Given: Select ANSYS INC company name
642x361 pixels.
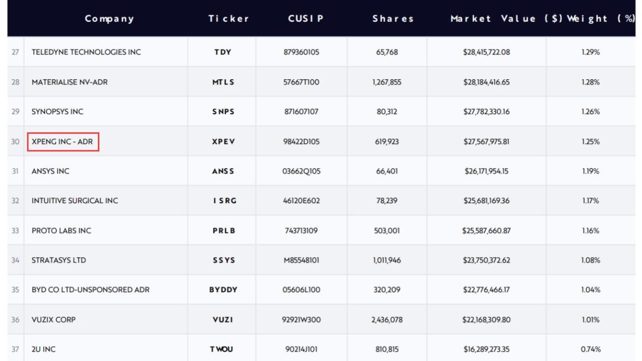Looking at the screenshot, I should pyautogui.click(x=50, y=171).
